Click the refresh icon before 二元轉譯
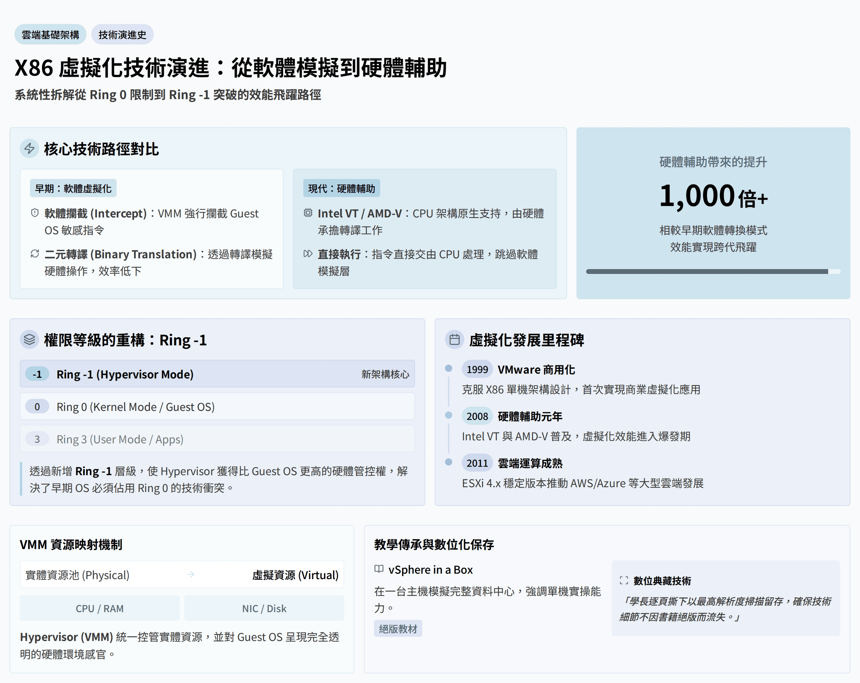The image size is (860, 683). pos(35,254)
